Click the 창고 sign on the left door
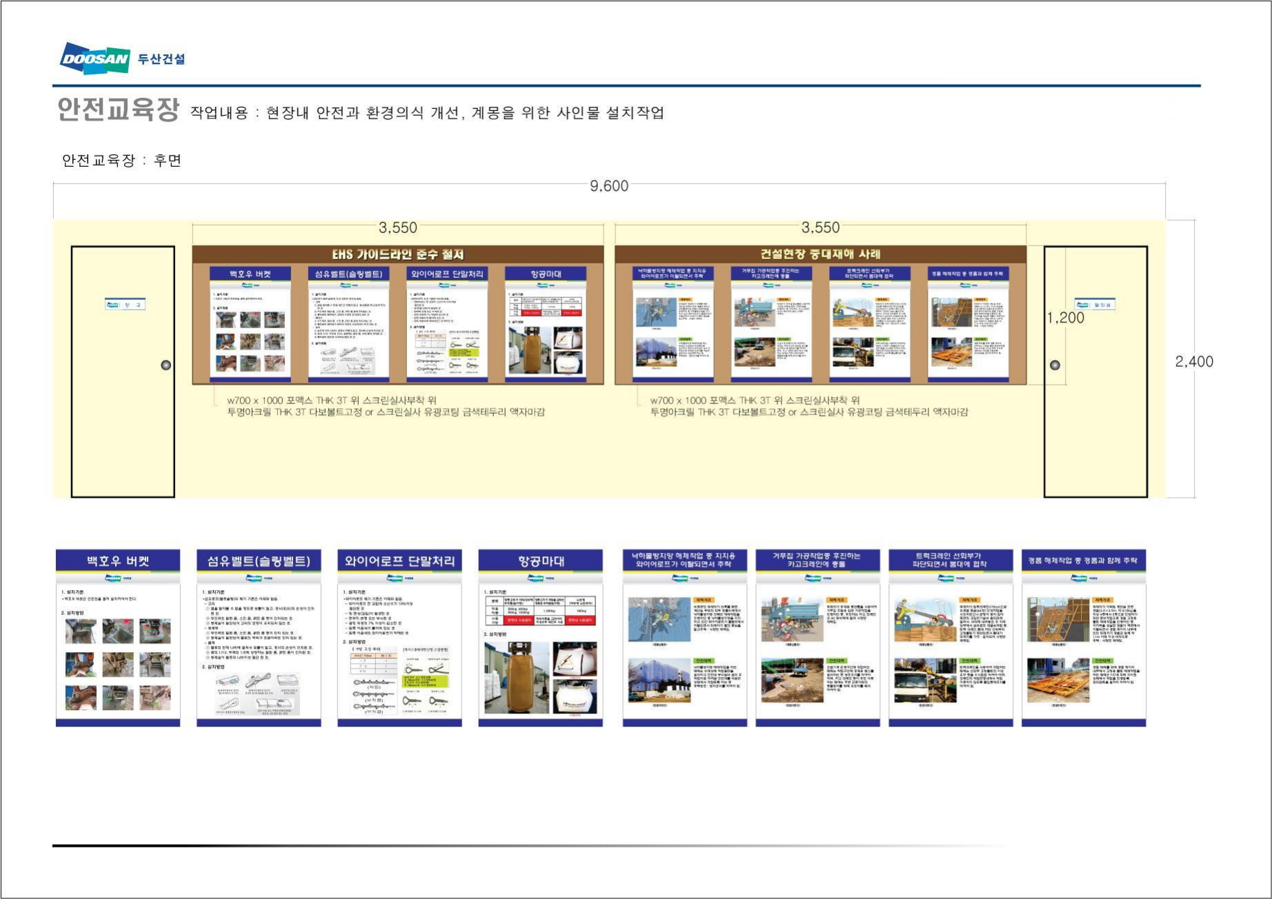 pos(125,305)
